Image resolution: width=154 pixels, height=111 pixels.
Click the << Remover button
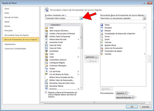click(x=91, y=61)
